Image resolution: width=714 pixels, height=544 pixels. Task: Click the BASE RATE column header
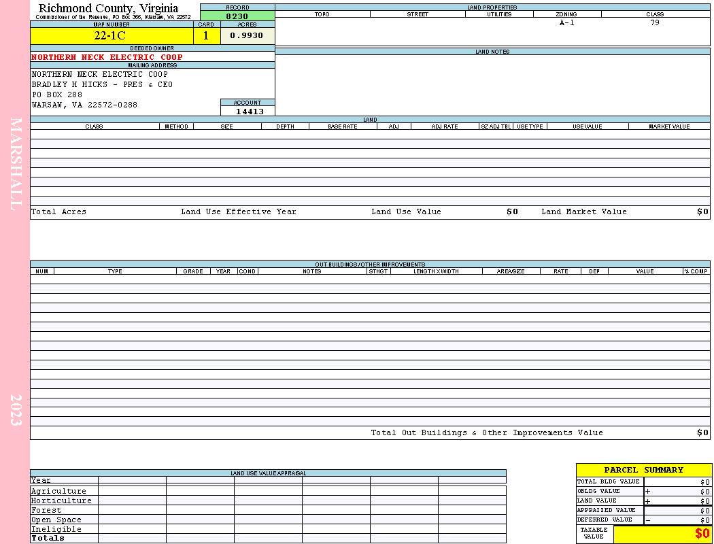[343, 126]
